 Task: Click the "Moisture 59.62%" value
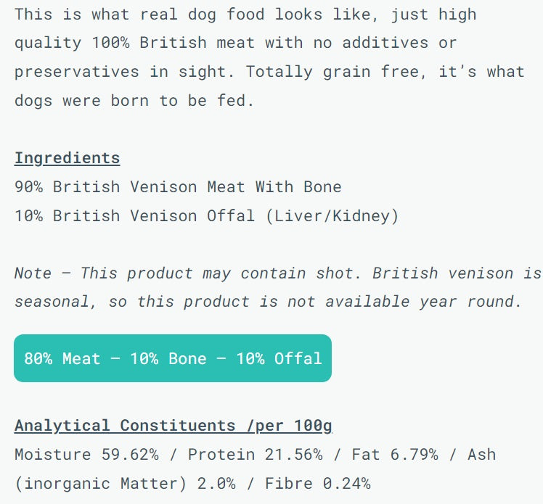tap(86, 455)
